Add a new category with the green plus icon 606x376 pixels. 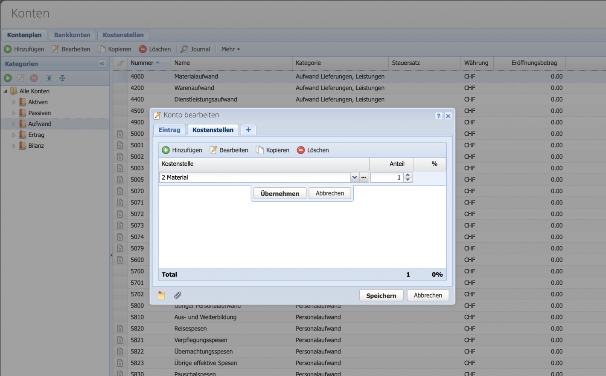[8, 78]
